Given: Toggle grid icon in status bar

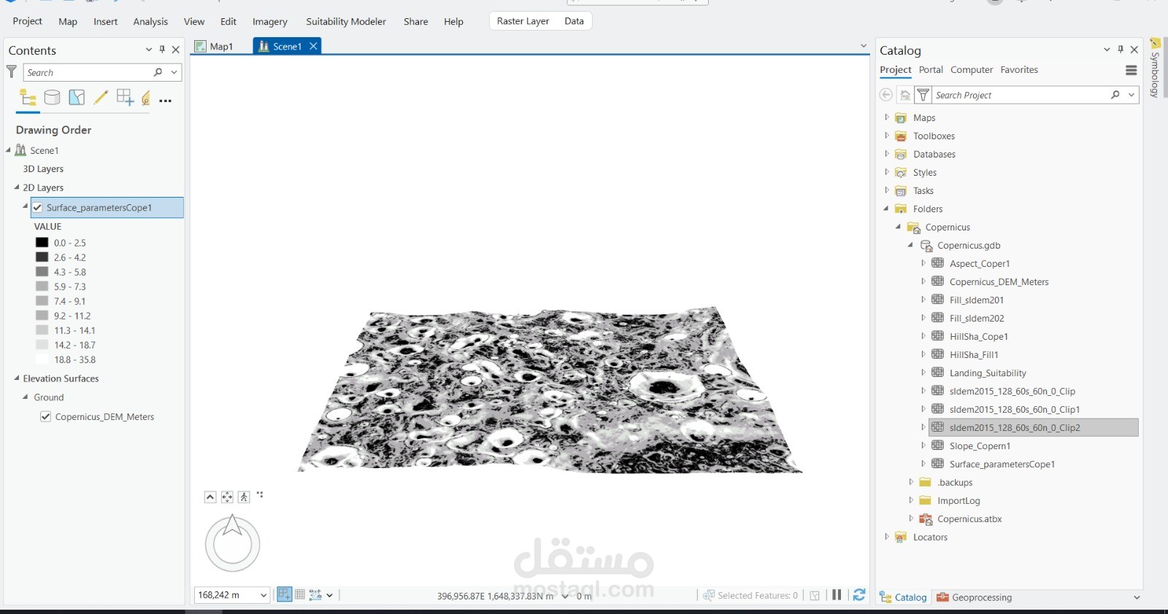Looking at the screenshot, I should [x=300, y=595].
